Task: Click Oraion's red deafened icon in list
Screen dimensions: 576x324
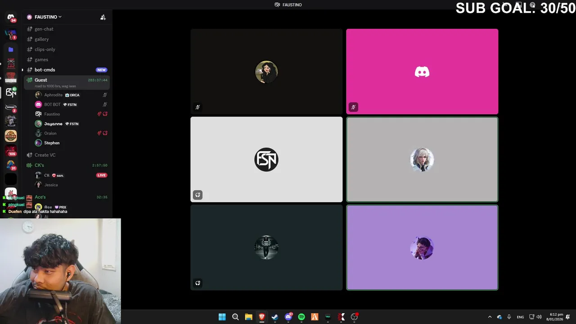Action: click(x=105, y=133)
